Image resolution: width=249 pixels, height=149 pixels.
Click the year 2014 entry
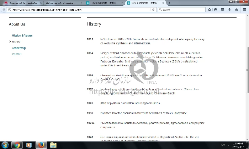point(90,53)
